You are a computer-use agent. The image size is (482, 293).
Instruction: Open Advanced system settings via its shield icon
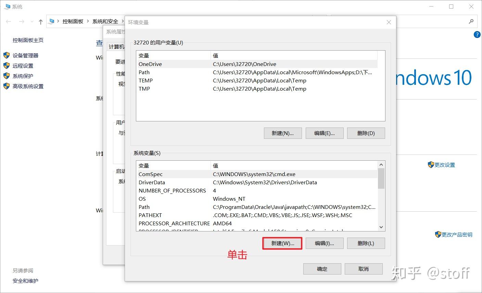pos(7,86)
